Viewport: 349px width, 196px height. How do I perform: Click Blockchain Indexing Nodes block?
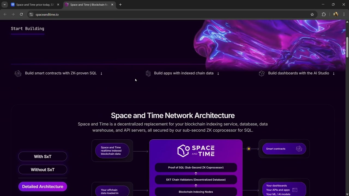click(x=196, y=192)
